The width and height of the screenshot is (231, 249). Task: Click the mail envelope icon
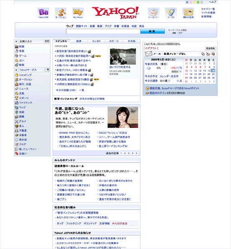tap(148, 54)
